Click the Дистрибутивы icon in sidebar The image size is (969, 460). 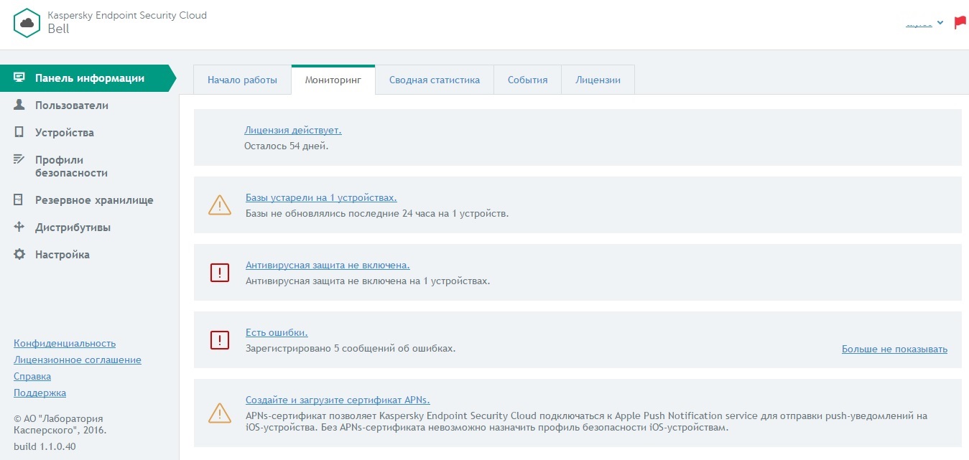point(19,227)
